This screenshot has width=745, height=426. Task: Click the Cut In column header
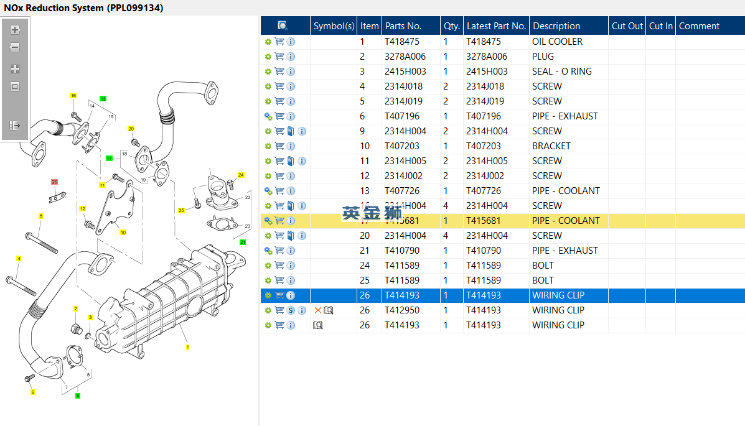(x=661, y=26)
